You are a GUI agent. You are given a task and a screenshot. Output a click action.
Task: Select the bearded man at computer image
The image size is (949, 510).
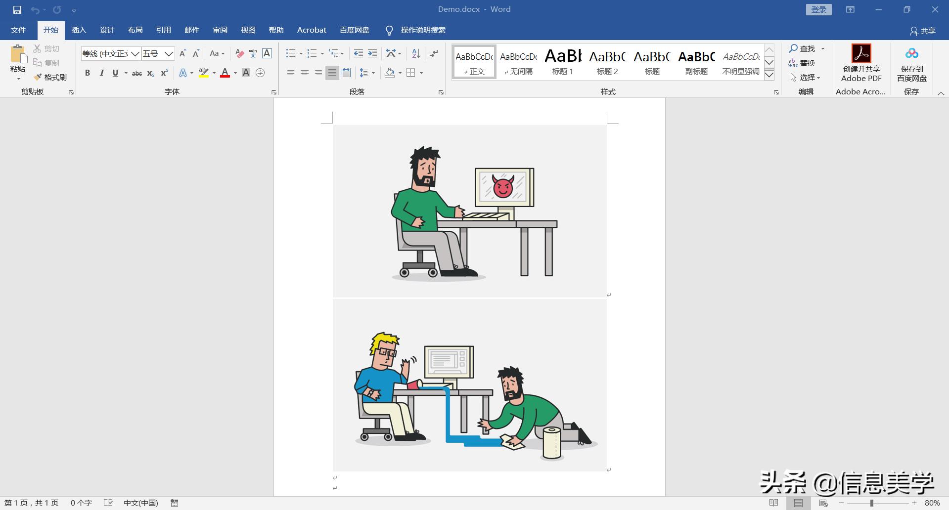tap(469, 211)
